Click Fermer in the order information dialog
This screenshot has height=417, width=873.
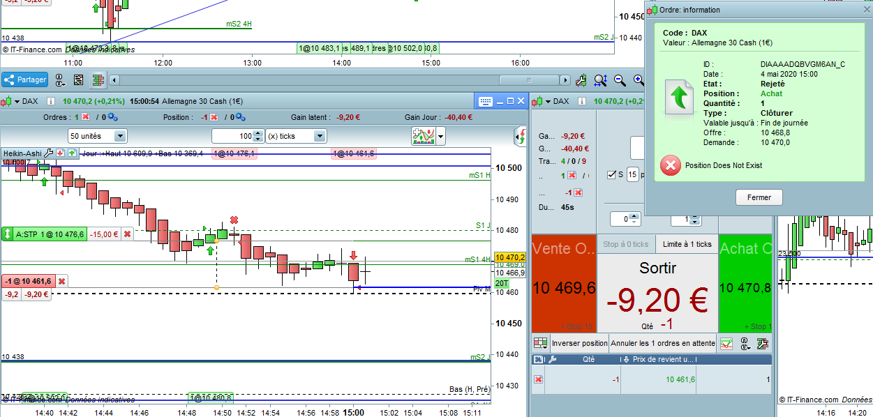(x=759, y=197)
